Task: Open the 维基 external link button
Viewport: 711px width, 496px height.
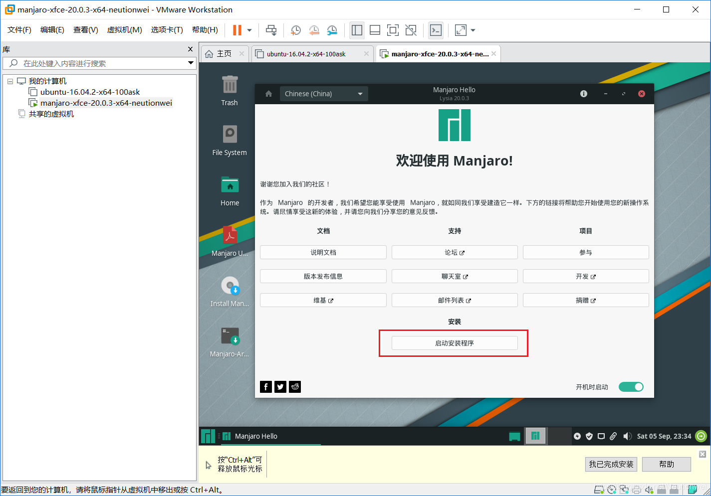Action: (x=323, y=300)
